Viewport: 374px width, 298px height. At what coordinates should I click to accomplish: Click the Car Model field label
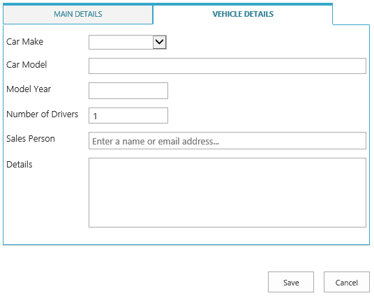click(27, 65)
